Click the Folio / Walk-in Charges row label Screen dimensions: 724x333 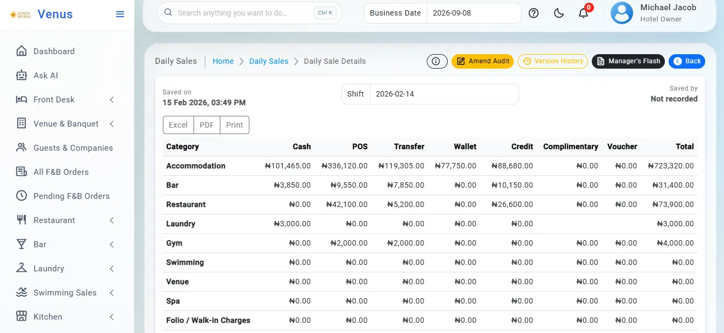coord(208,320)
